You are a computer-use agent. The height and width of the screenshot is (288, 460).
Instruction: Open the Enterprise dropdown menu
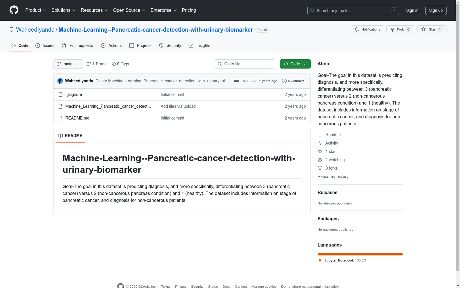[164, 10]
